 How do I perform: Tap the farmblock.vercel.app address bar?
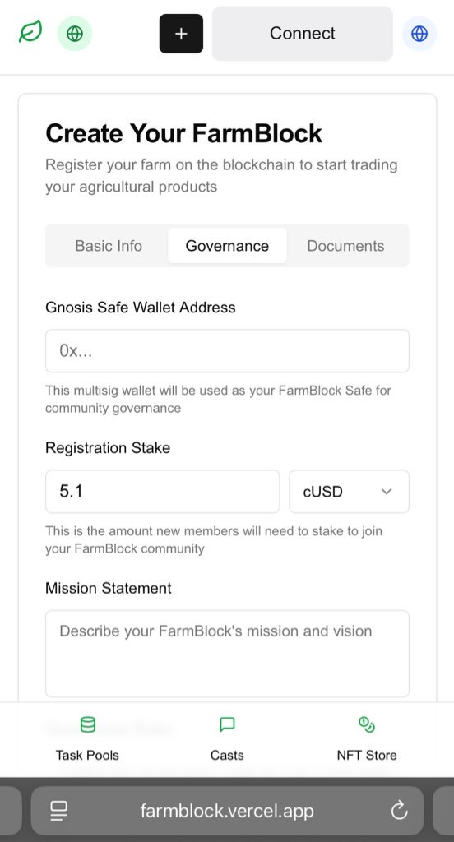pos(227,810)
